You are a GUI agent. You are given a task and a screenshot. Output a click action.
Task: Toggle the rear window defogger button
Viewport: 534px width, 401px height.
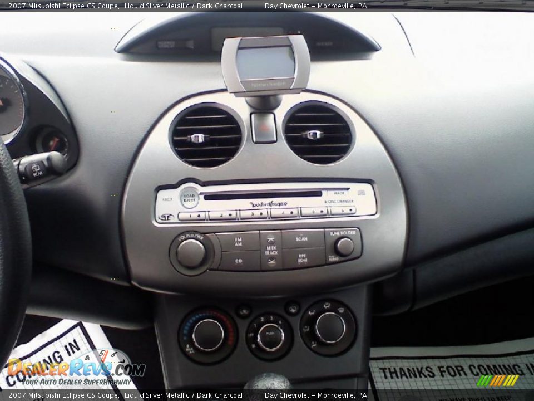tap(292, 309)
